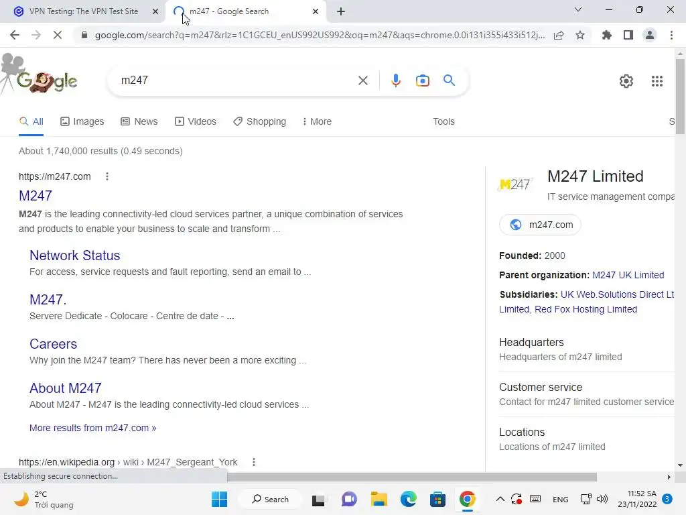Switch to Shopping results
The width and height of the screenshot is (686, 515).
pyautogui.click(x=259, y=121)
